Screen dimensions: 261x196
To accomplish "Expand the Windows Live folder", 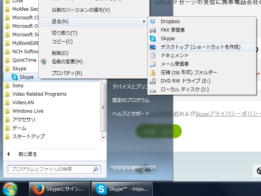I will pyautogui.click(x=52, y=111).
